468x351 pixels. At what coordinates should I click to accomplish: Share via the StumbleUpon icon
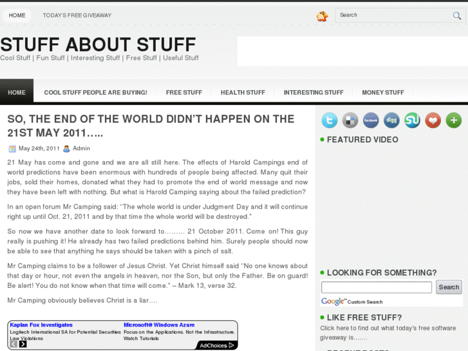412,120
